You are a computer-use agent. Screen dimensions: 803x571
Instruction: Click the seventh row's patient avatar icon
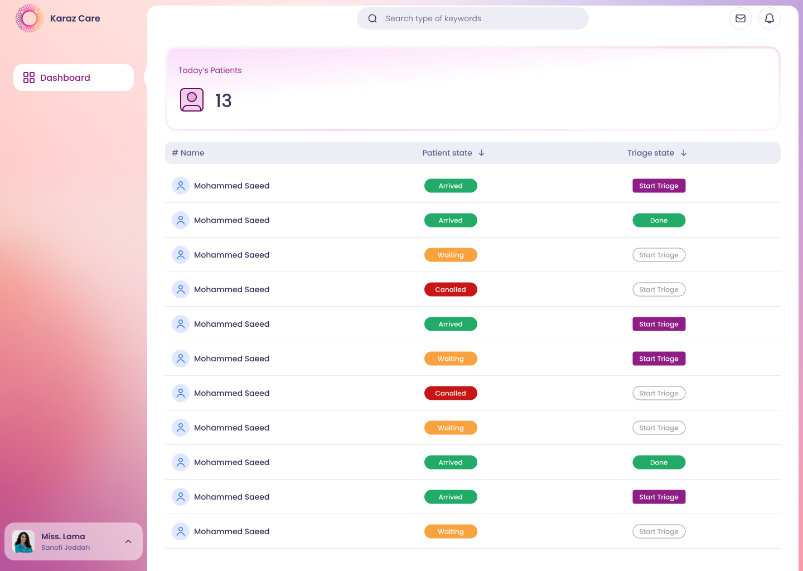181,393
